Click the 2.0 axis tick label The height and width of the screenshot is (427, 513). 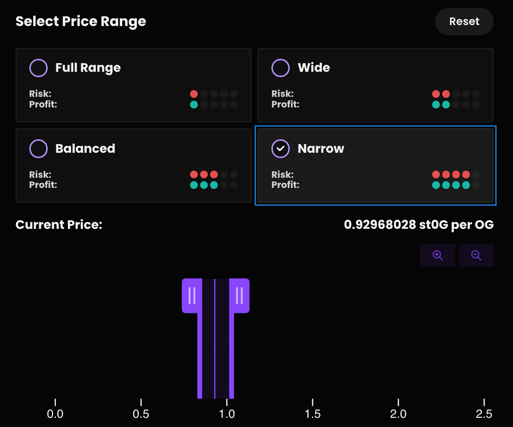click(398, 414)
